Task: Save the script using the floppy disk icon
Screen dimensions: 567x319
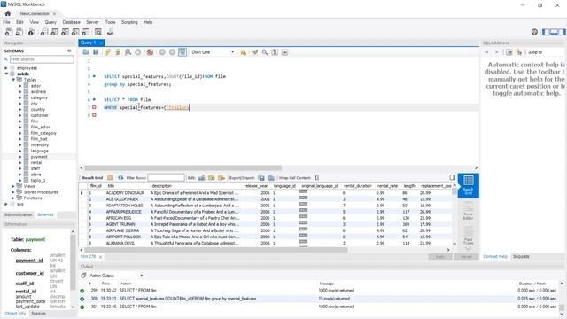Action: pyautogui.click(x=96, y=52)
